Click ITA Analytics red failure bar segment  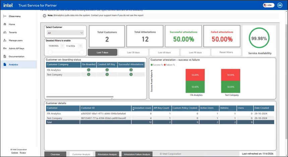click(x=195, y=75)
